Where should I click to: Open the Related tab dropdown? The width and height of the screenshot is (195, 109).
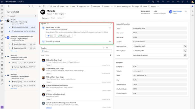point(61,18)
